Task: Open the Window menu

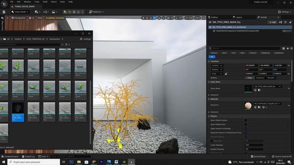Action: 27,2
